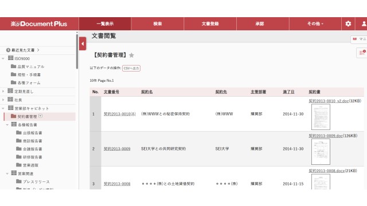Screen dimensions: 367x206
Task: Download file 契約2013-0010_v2.doc
Action: pos(329,101)
